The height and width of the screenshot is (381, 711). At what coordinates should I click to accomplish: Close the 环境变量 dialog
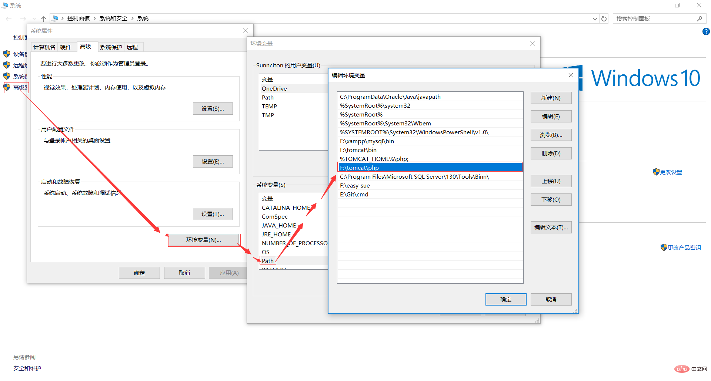click(533, 43)
